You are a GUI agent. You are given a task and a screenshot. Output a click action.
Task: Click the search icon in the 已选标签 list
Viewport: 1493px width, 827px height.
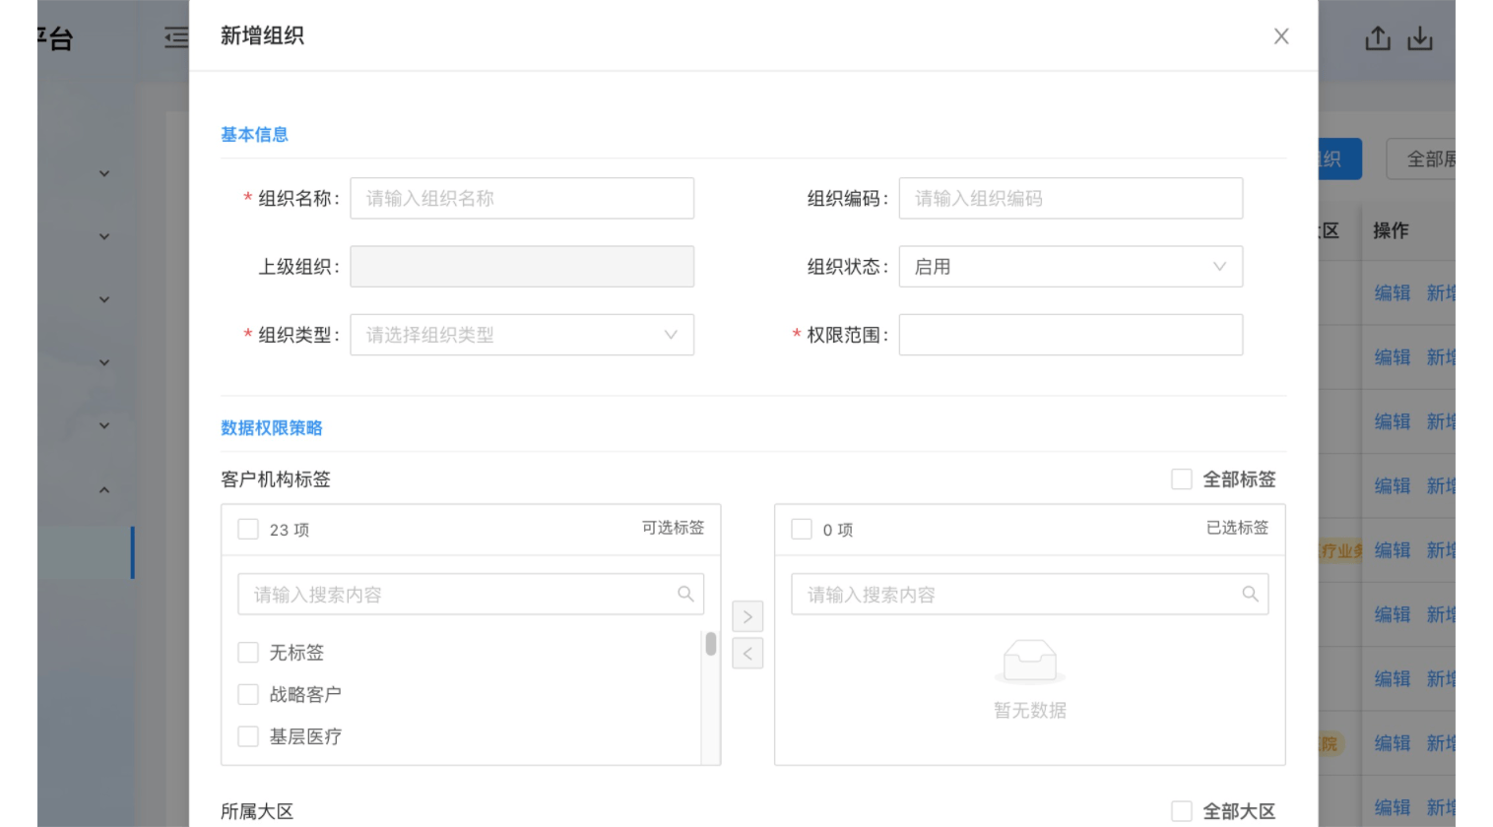(1250, 594)
